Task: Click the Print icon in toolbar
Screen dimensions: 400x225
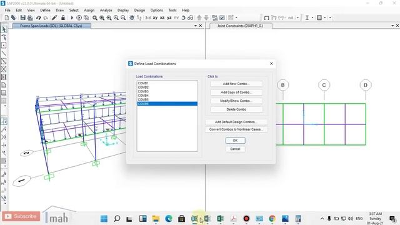Action: tap(30, 17)
